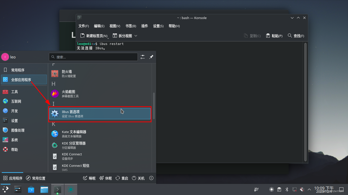Open Konsole 帮助 menu
This screenshot has width=348, height=195.
(x=174, y=26)
